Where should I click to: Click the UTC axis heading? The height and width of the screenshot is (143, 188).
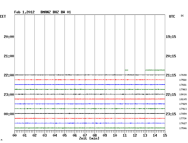tap(172, 16)
